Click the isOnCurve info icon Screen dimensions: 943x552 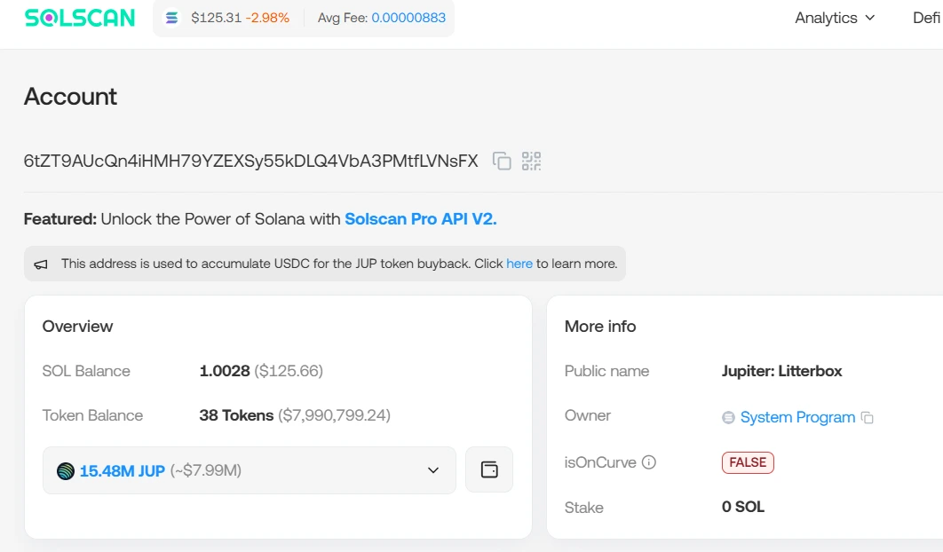coord(649,462)
